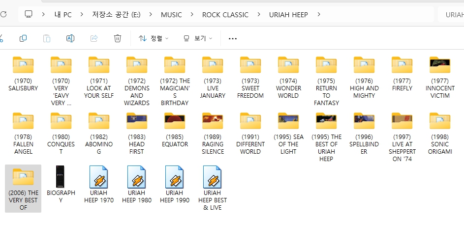Viewport: 464px width, 248px height.
Task: Open the 보기 view dropdown
Action: (x=198, y=38)
